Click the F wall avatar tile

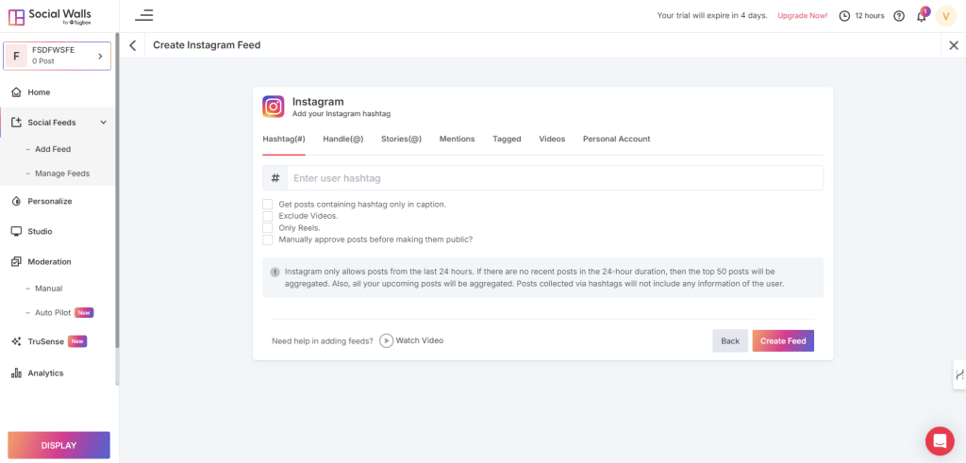coord(16,57)
